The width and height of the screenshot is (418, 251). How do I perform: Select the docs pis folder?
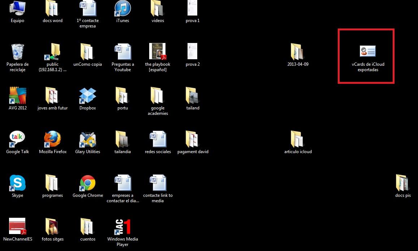pos(403,183)
